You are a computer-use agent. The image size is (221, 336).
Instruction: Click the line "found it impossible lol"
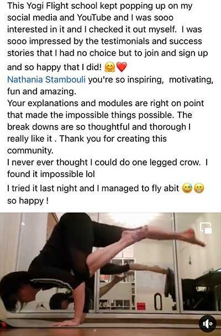(x=51, y=174)
